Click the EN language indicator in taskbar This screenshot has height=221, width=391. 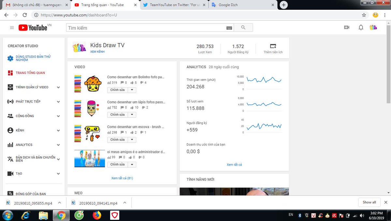coord(291,215)
